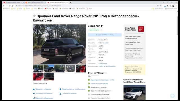Close the Яндекс search tab
This screenshot has height=101, width=180.
coord(45,3)
